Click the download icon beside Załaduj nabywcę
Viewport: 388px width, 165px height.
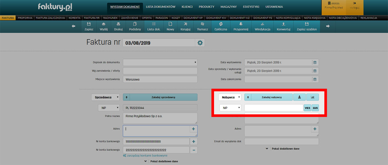pyautogui.click(x=299, y=97)
